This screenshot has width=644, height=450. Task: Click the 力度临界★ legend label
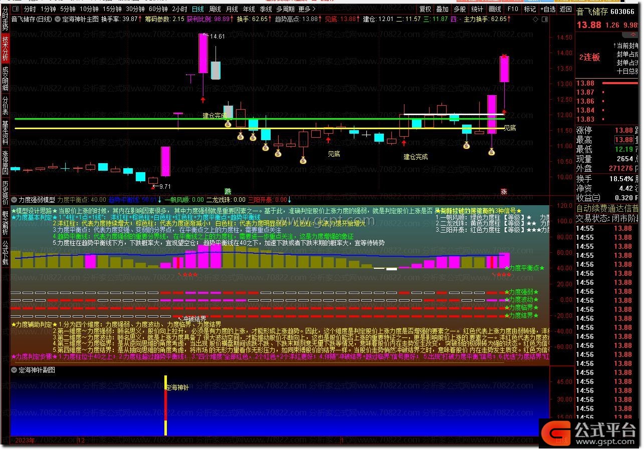[x=521, y=308]
